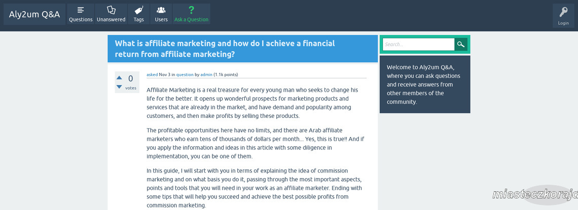578x210 pixels.
Task: Click the "Nov 3" asked date
Action: [164, 74]
